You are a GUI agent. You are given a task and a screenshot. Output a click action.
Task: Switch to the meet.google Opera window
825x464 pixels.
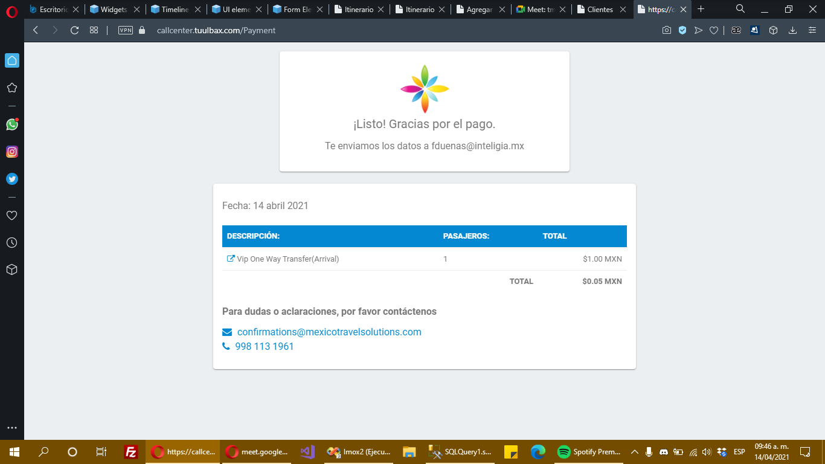pos(257,452)
